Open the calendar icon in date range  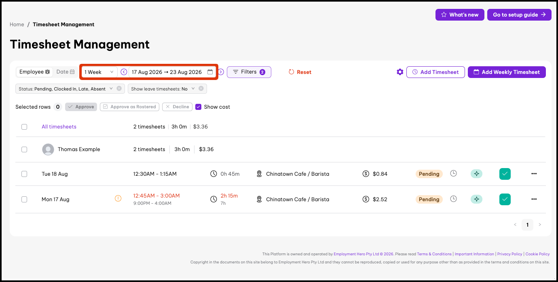coord(210,72)
